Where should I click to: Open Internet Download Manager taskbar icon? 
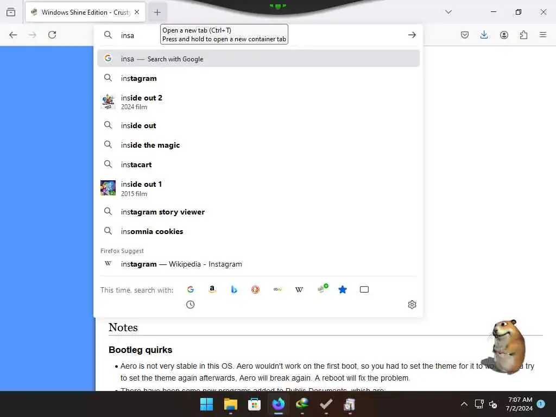(302, 404)
